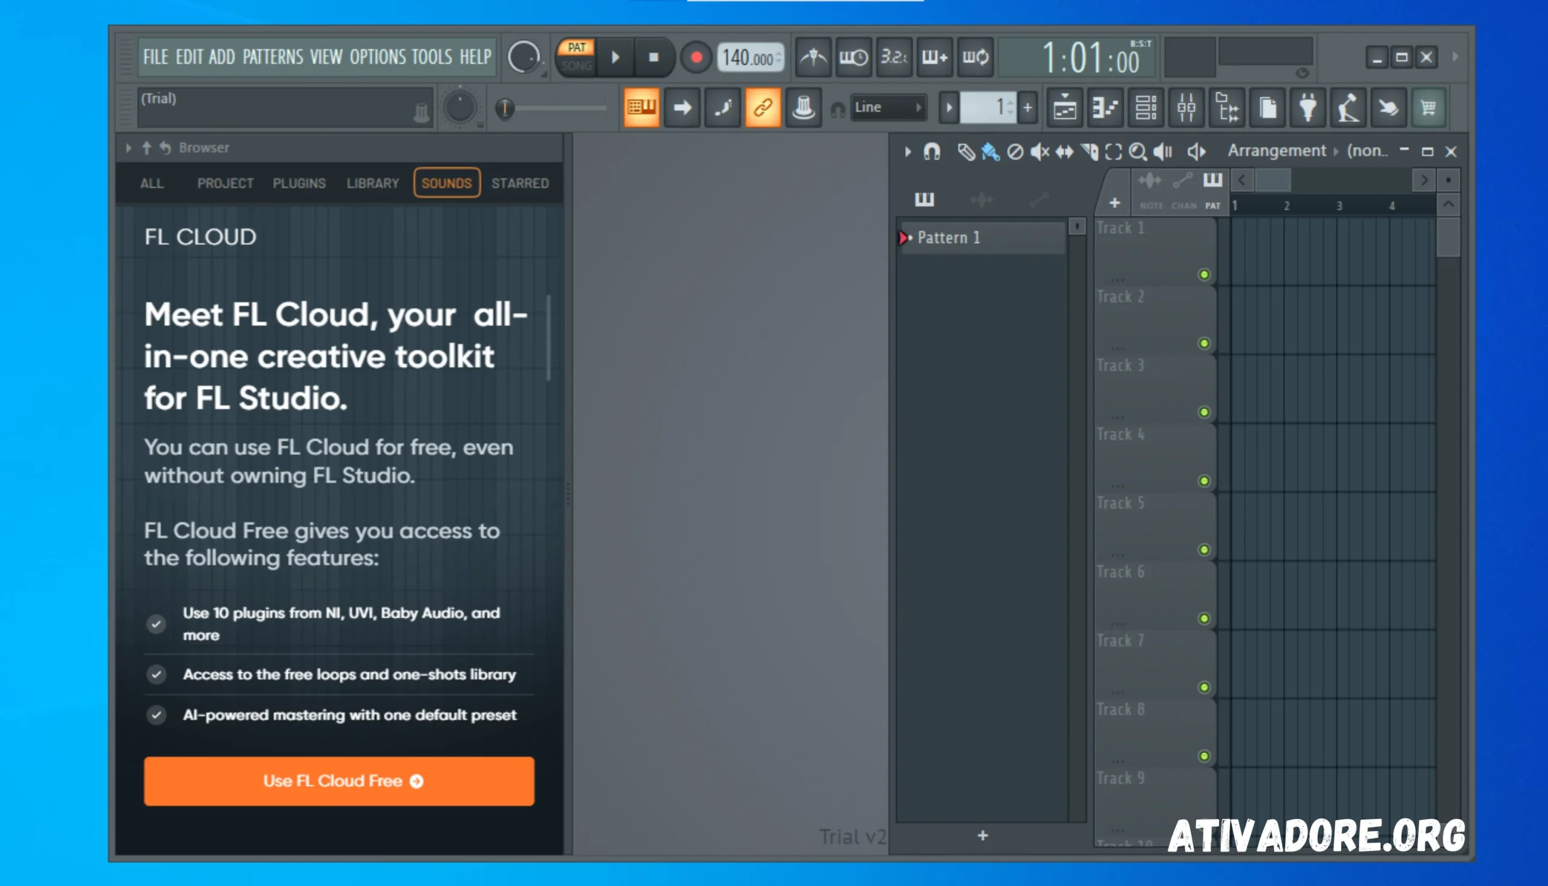1548x886 pixels.
Task: Select the playlist Mute tool
Action: 1039,152
